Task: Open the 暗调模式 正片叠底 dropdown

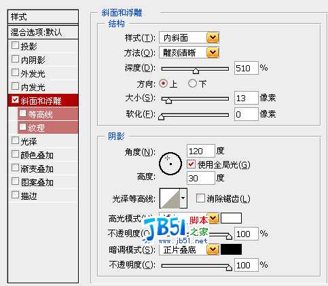Action: pyautogui.click(x=189, y=250)
